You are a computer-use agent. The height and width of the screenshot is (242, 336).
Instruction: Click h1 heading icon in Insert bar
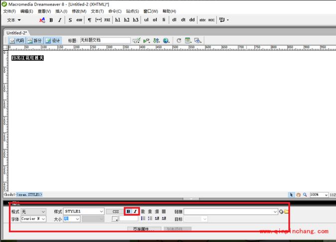(x=118, y=20)
